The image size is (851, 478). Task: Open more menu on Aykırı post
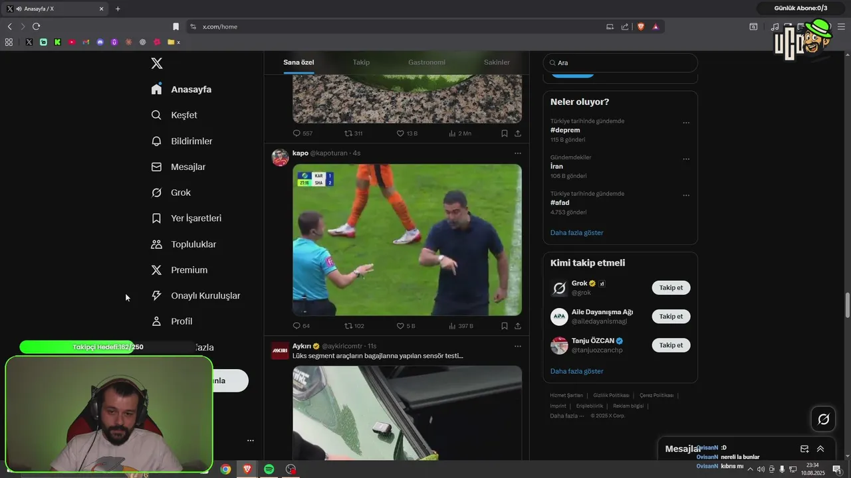coord(518,346)
